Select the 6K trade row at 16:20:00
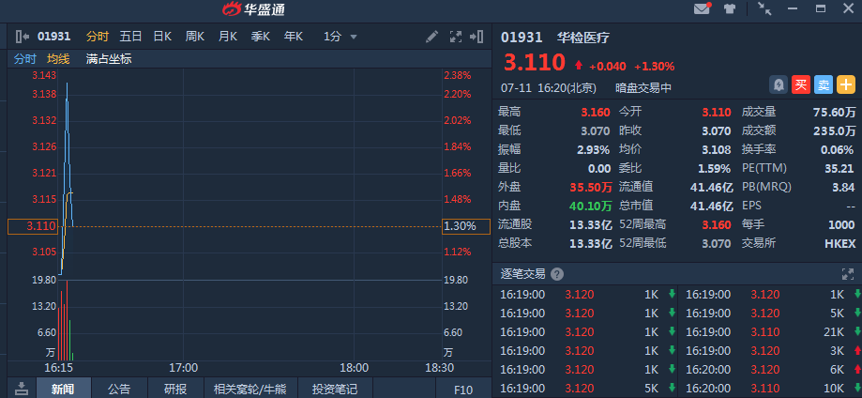Image resolution: width=862 pixels, height=398 pixels. click(772, 370)
